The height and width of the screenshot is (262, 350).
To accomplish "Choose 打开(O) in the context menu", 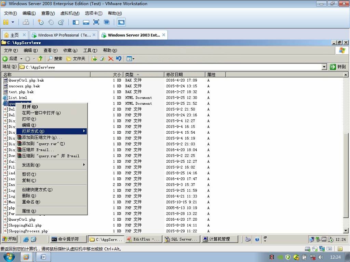I will pyautogui.click(x=52, y=107).
